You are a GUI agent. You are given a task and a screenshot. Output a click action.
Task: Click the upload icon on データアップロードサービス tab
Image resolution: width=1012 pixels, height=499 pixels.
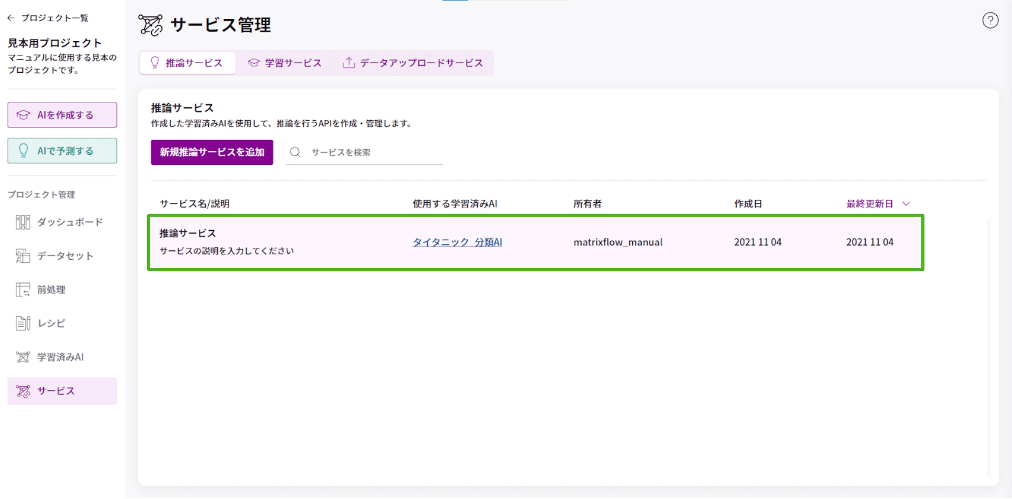click(349, 63)
